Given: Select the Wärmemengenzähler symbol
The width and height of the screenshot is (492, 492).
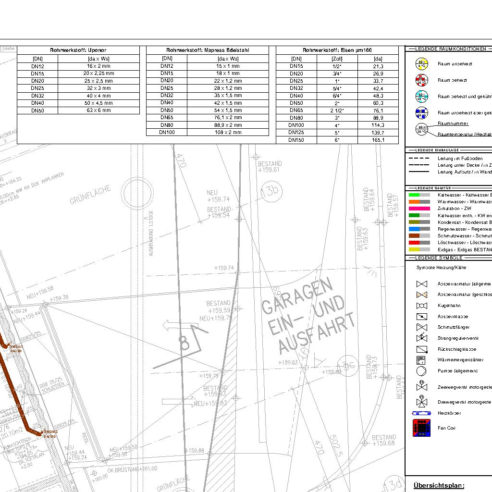Looking at the screenshot, I should tap(421, 360).
